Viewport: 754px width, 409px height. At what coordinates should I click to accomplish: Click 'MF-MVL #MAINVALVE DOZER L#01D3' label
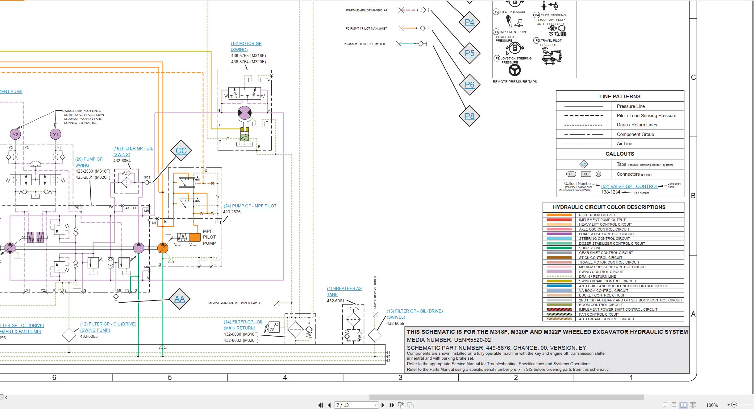point(235,303)
